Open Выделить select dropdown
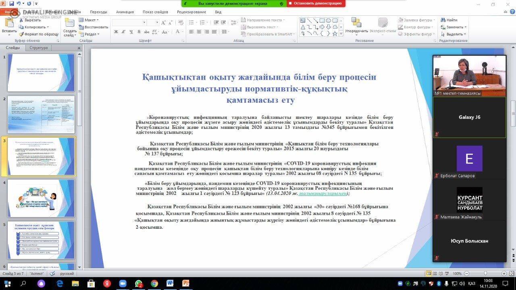The image size is (516, 290). click(x=453, y=34)
